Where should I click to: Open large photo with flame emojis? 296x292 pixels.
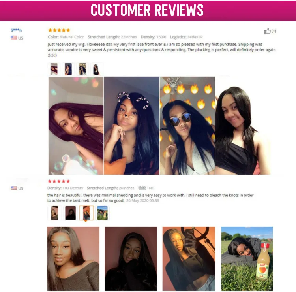pos(187,126)
